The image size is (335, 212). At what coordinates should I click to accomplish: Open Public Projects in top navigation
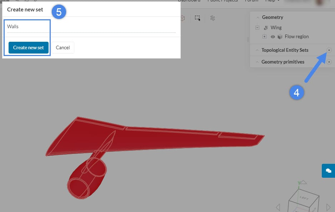click(222, 1)
